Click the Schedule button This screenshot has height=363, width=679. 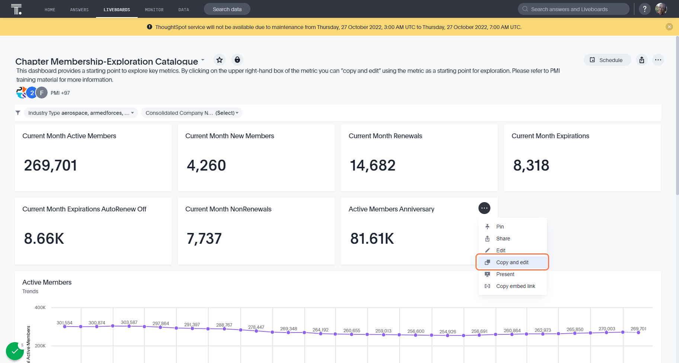607,60
